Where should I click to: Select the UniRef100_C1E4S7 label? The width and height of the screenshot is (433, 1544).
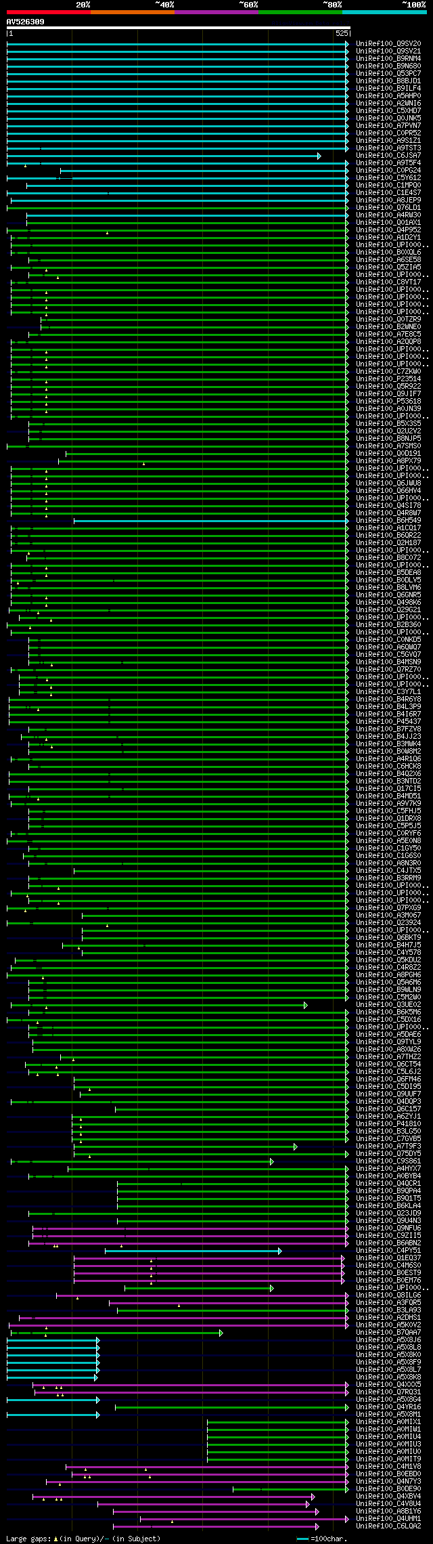pyautogui.click(x=388, y=192)
